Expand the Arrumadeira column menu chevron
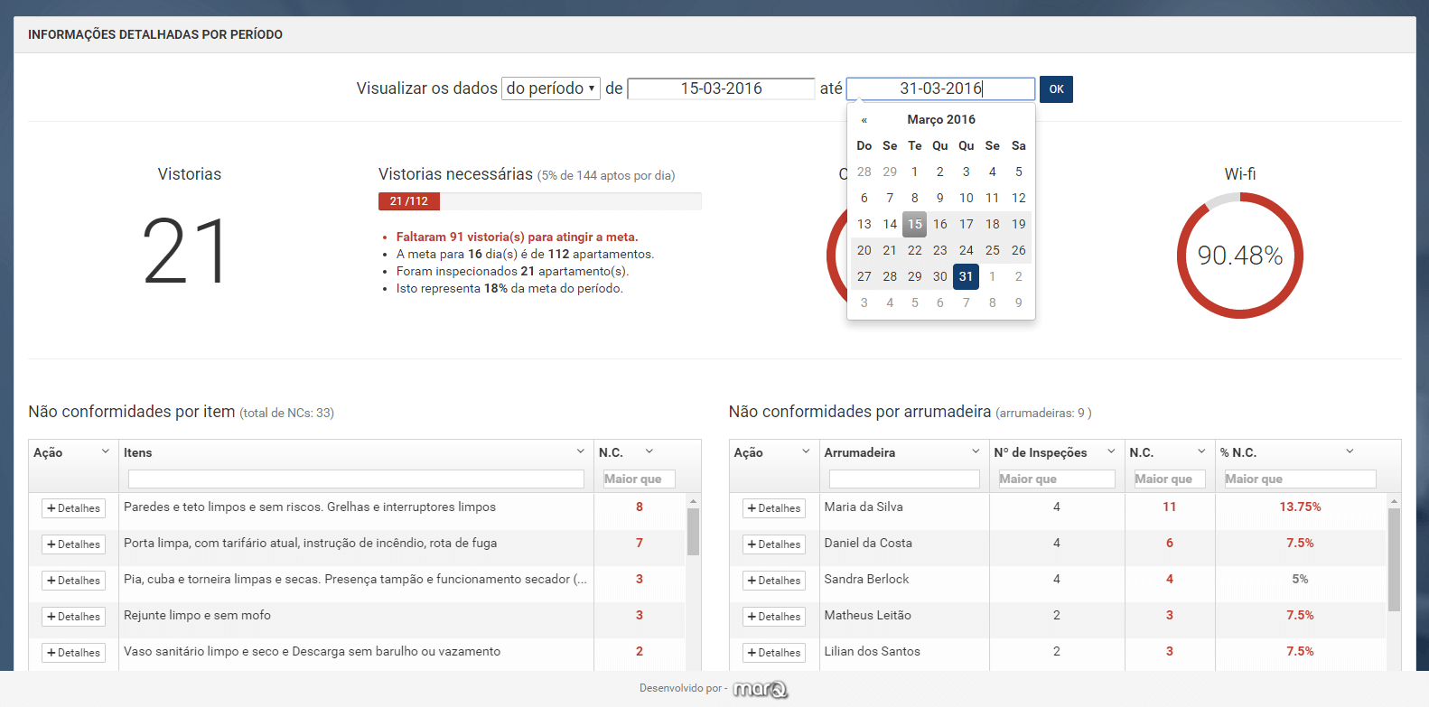Viewport: 1429px width, 707px height. click(976, 451)
